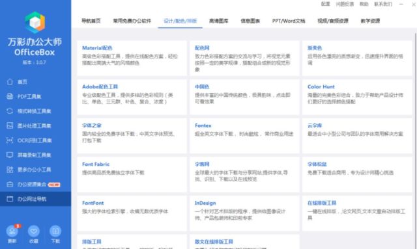Switch to the 视频/音频资源 tab
This screenshot has height=249, width=417.
(333, 21)
